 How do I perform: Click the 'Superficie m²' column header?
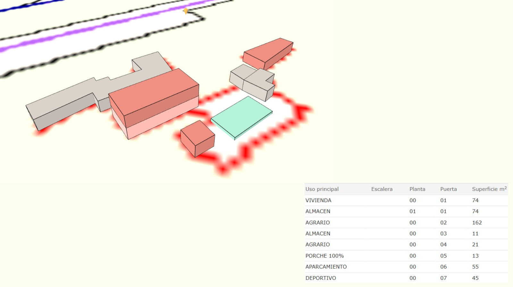click(x=489, y=189)
